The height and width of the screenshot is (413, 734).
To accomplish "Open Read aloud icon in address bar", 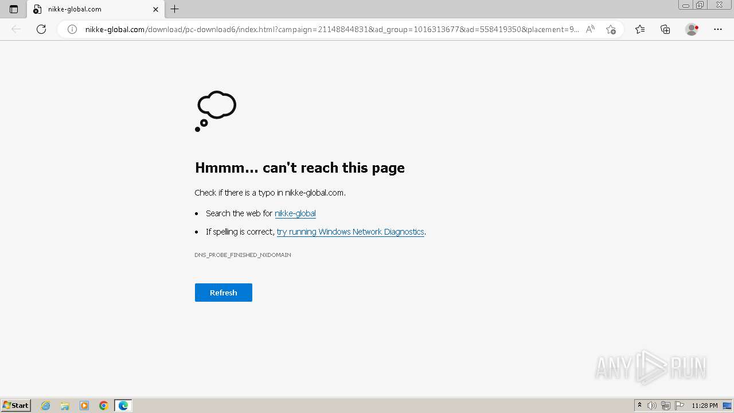I will [x=590, y=29].
